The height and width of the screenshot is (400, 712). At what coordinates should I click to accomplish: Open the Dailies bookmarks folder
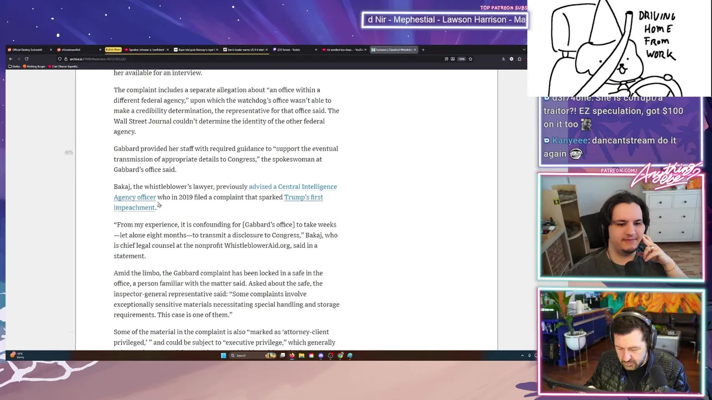14,66
